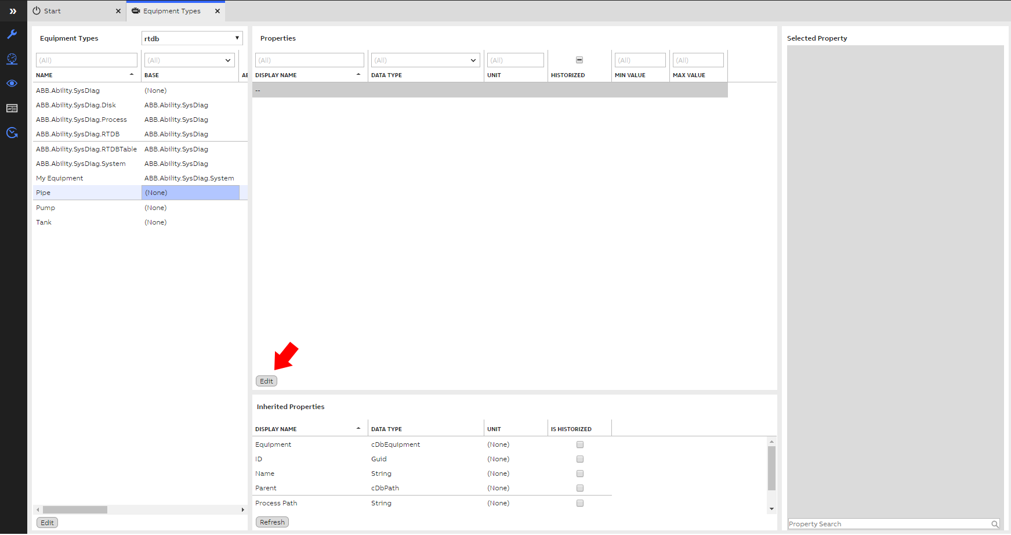Close the Equipment Types tab

click(218, 11)
